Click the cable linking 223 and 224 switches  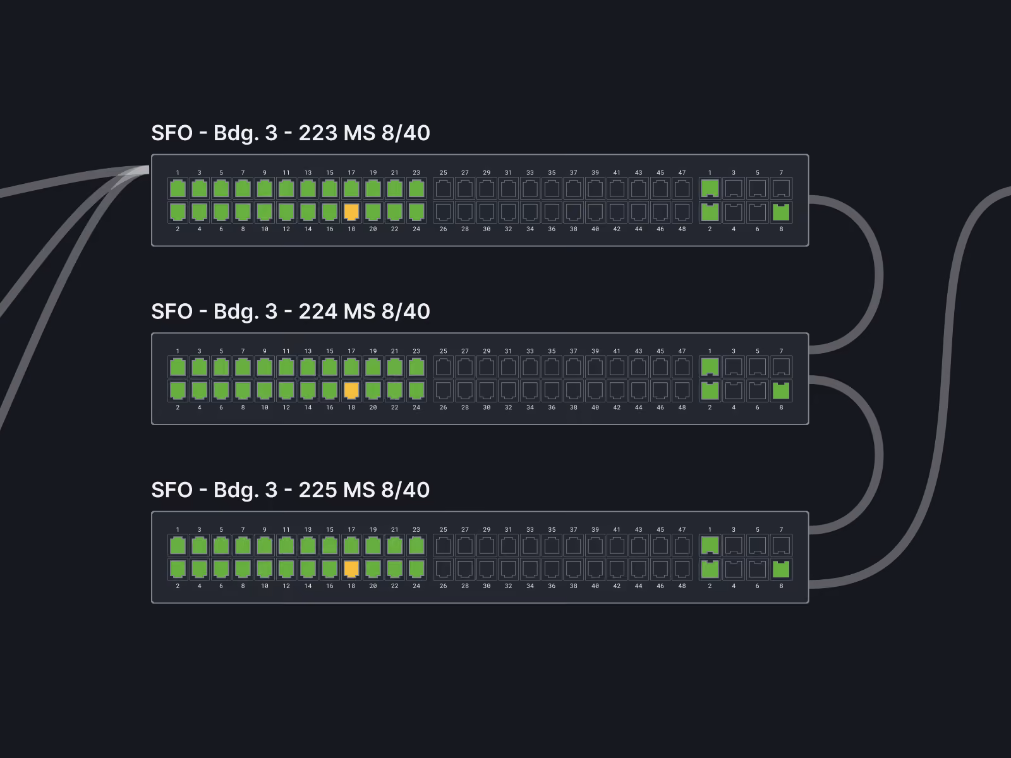tap(879, 275)
